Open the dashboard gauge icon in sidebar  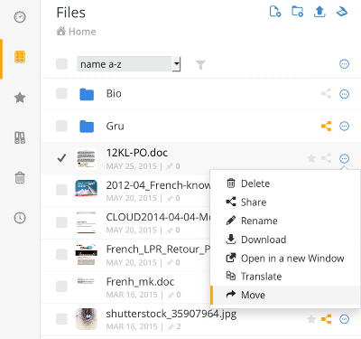pos(20,17)
